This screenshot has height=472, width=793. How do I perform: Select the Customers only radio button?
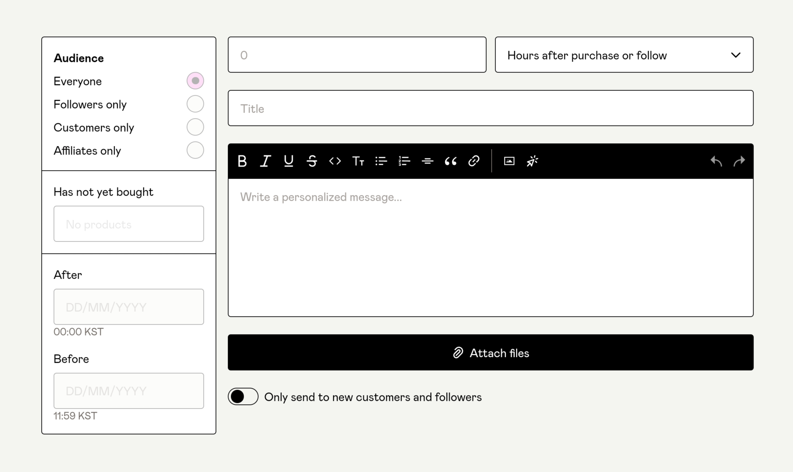click(195, 127)
